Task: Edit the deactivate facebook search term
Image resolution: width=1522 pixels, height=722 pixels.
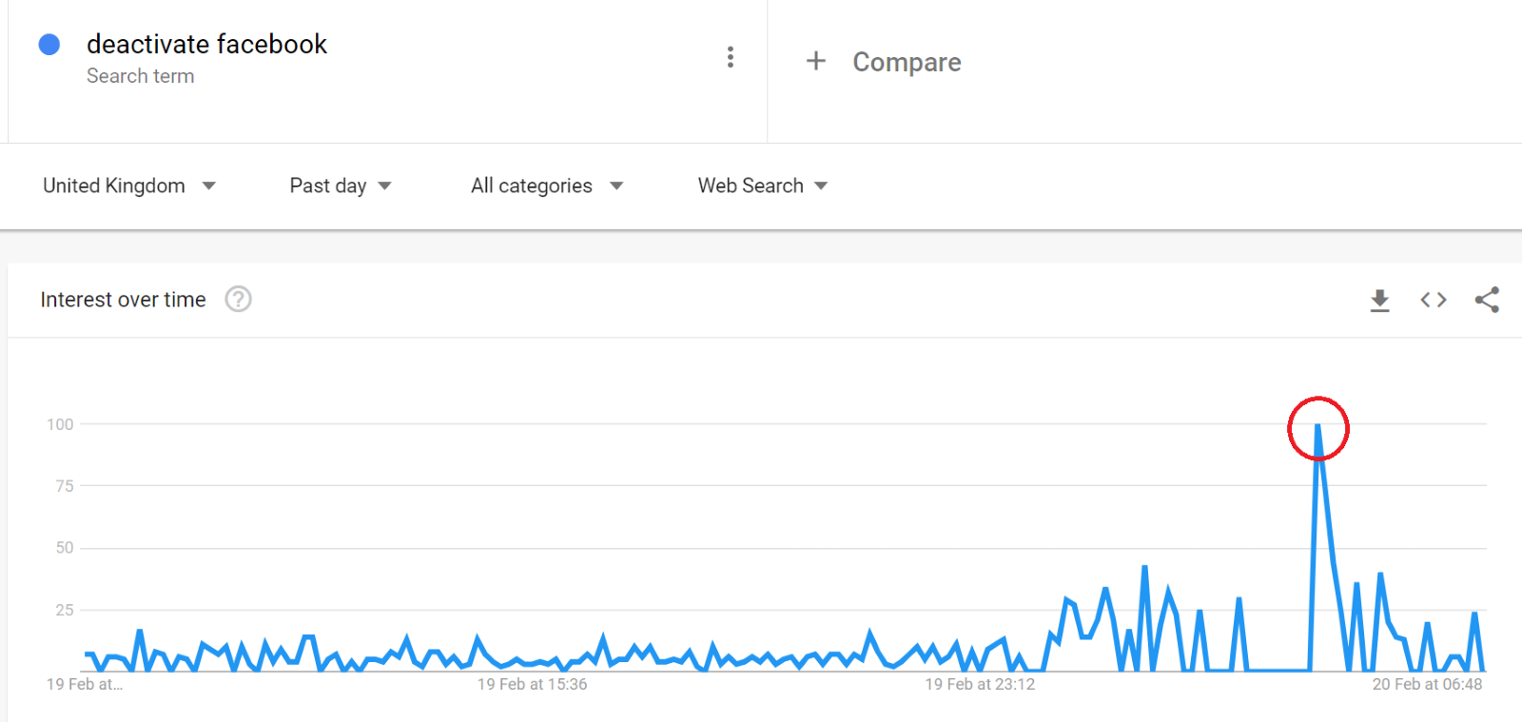Action: click(x=206, y=45)
